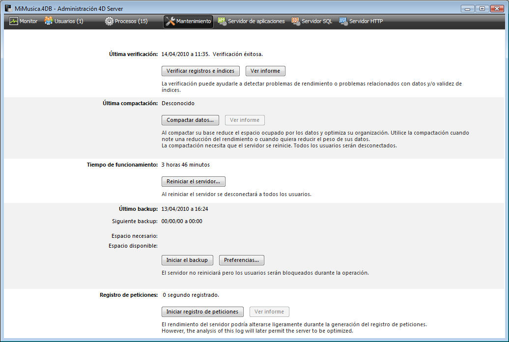The width and height of the screenshot is (509, 342).
Task: Click the Procesos gear icon
Action: click(x=109, y=21)
